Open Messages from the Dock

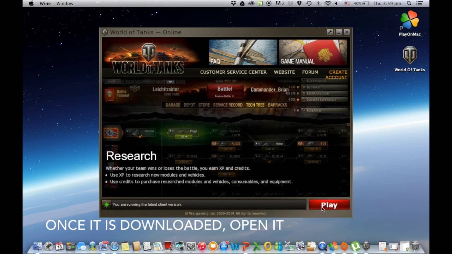point(82,246)
